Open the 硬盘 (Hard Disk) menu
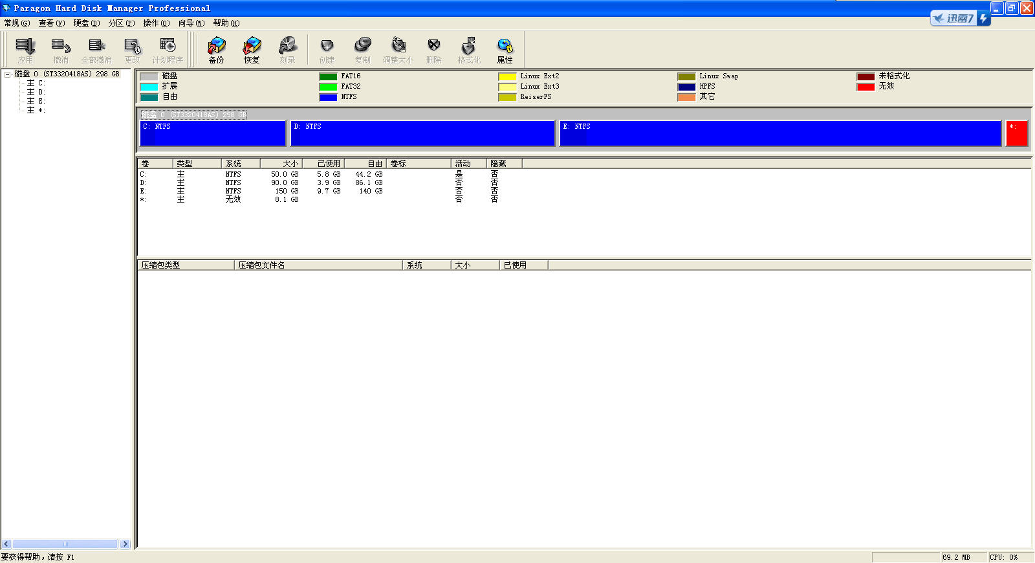This screenshot has height=563, width=1035. point(86,23)
